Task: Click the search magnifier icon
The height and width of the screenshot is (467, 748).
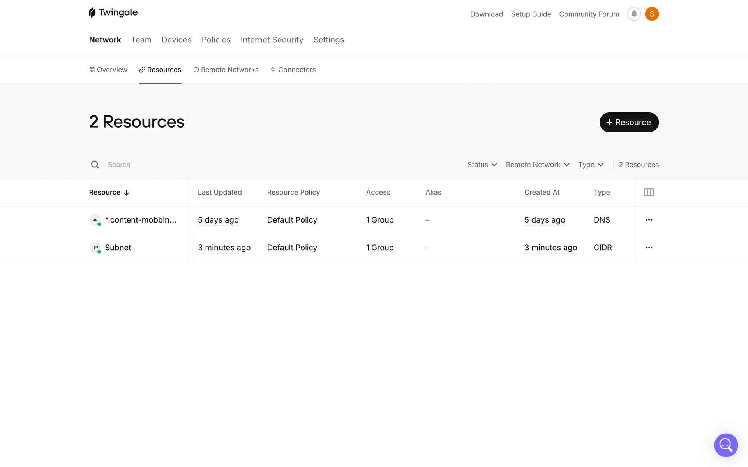Action: click(x=95, y=165)
